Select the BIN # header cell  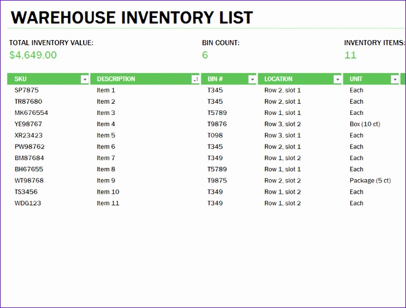click(229, 79)
